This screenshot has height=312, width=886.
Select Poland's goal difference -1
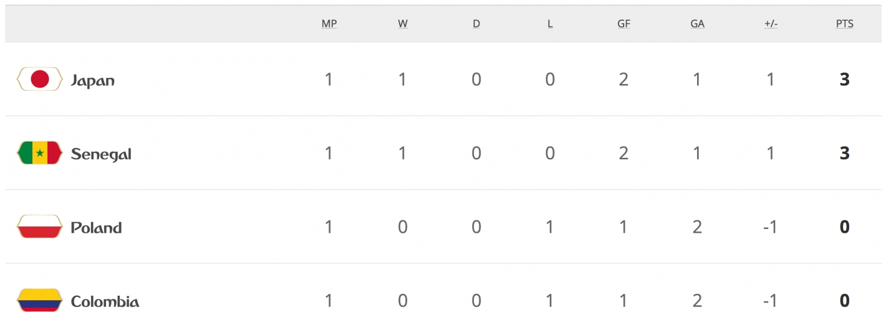pos(771,227)
